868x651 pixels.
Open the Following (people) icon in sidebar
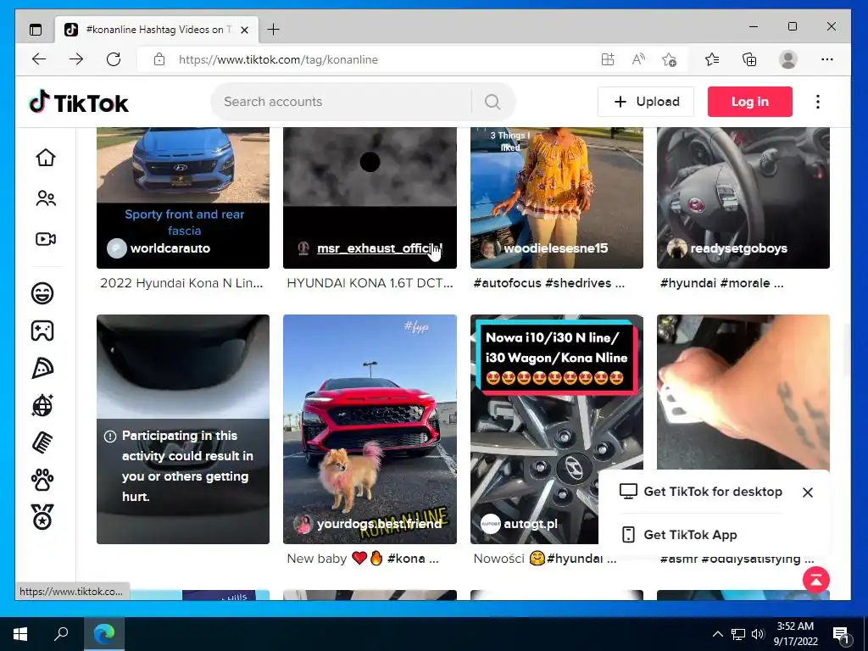point(46,198)
